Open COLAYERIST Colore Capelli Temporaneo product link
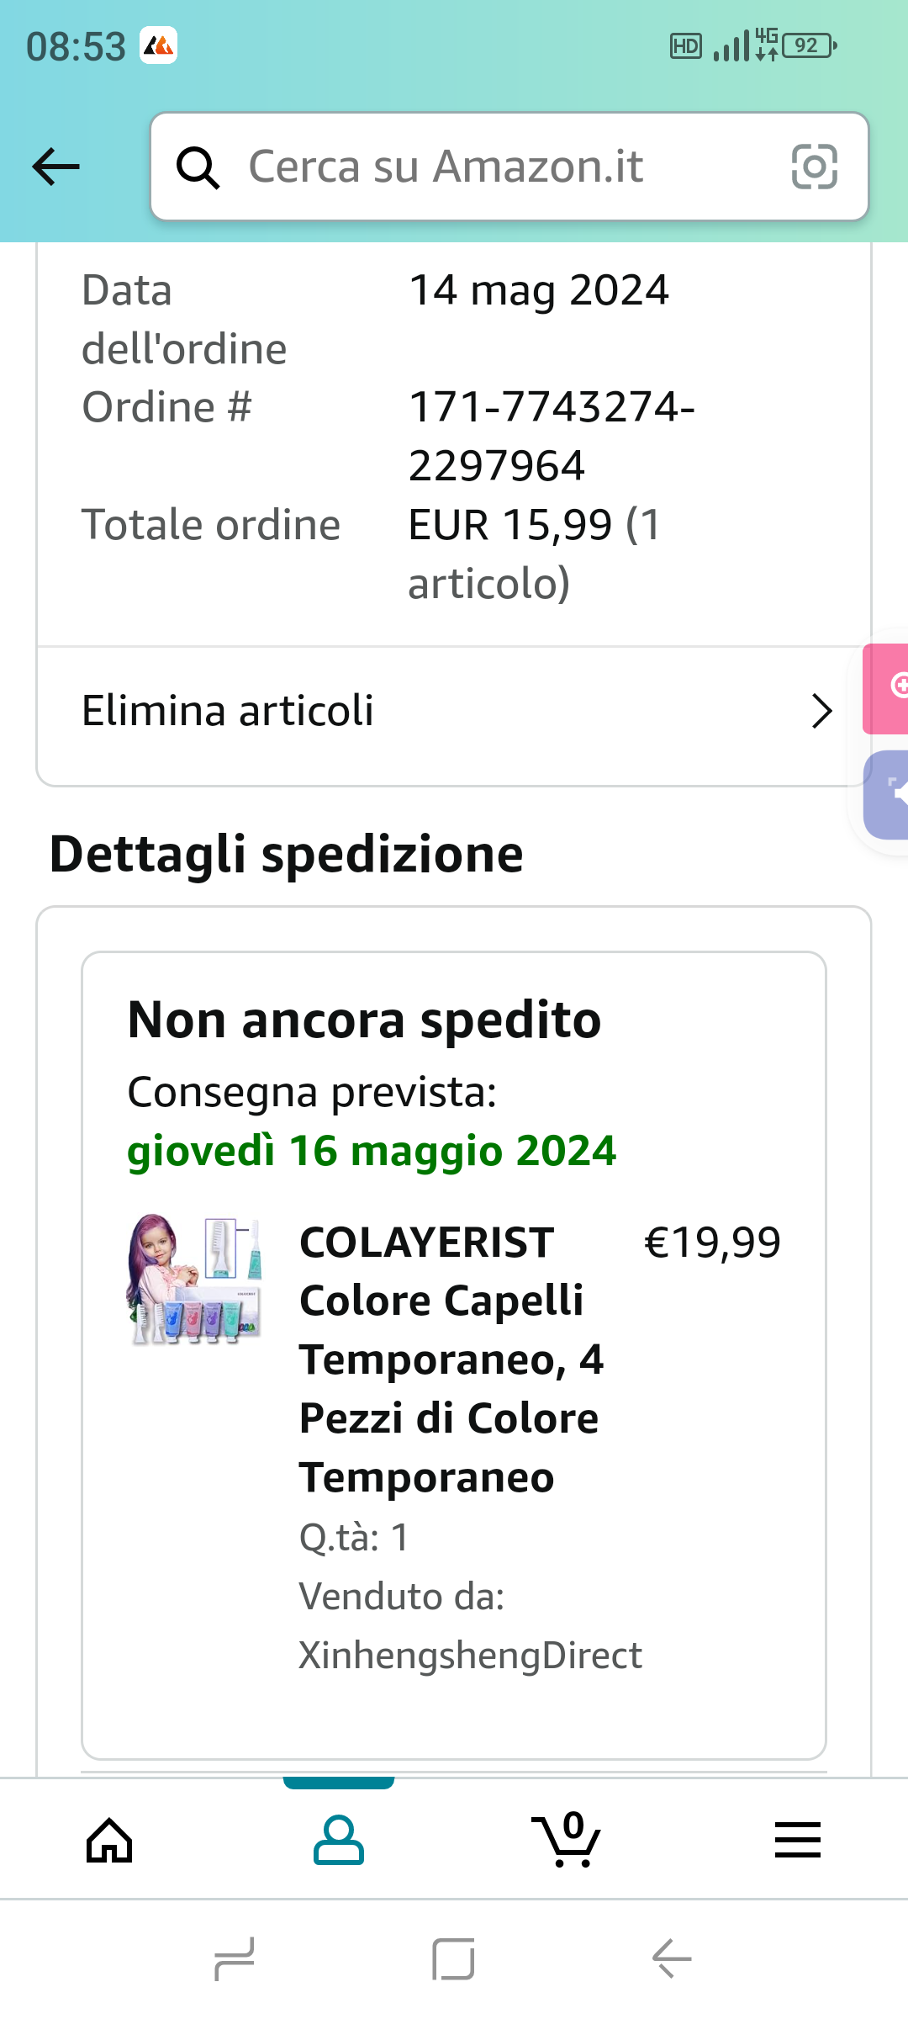Image resolution: width=908 pixels, height=2019 pixels. pyautogui.click(x=451, y=1359)
